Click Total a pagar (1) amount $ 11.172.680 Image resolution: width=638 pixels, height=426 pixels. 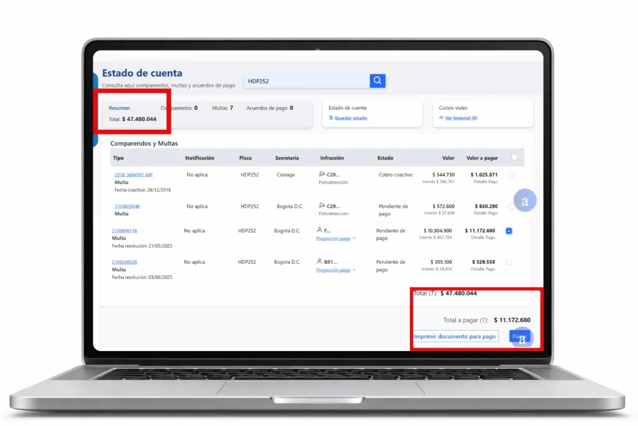(512, 320)
